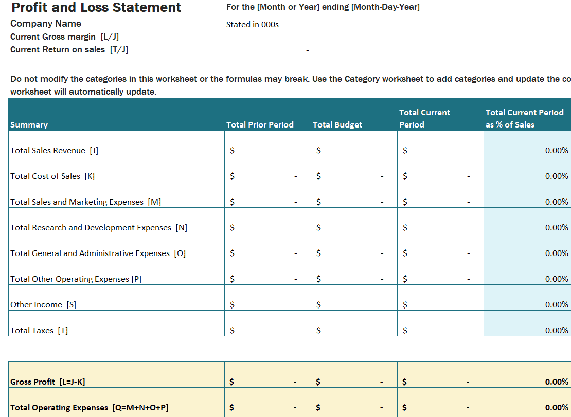The width and height of the screenshot is (571, 417).
Task: Select Total Operating Expenses budget amount
Action: tap(354, 401)
